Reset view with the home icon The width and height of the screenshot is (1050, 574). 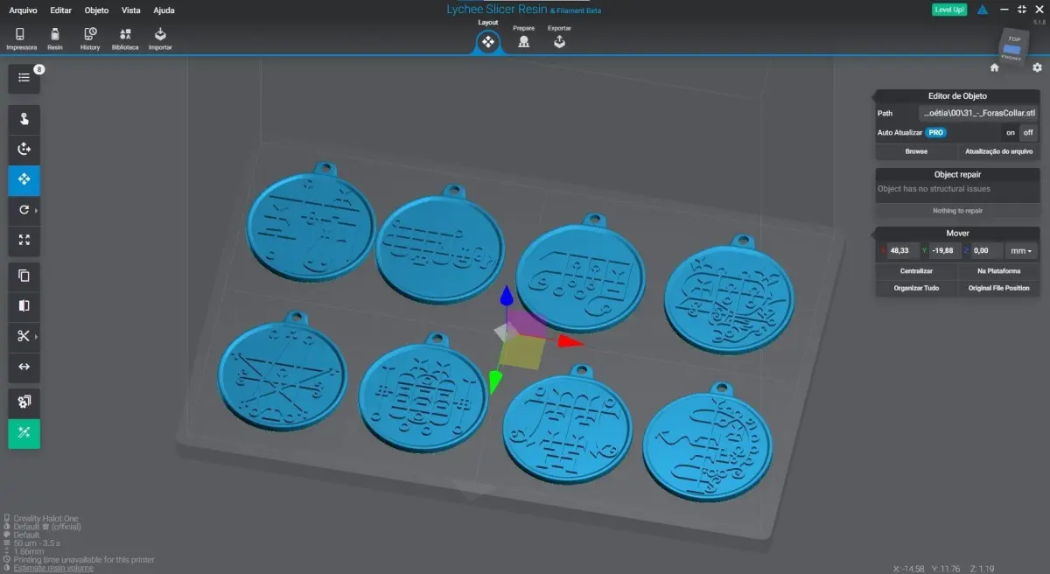994,67
